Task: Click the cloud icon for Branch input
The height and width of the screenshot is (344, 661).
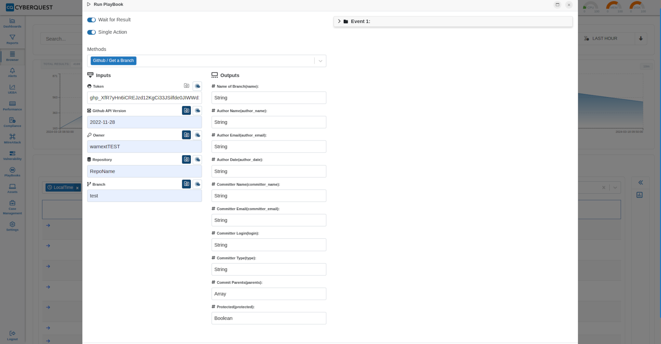Action: coord(198,184)
